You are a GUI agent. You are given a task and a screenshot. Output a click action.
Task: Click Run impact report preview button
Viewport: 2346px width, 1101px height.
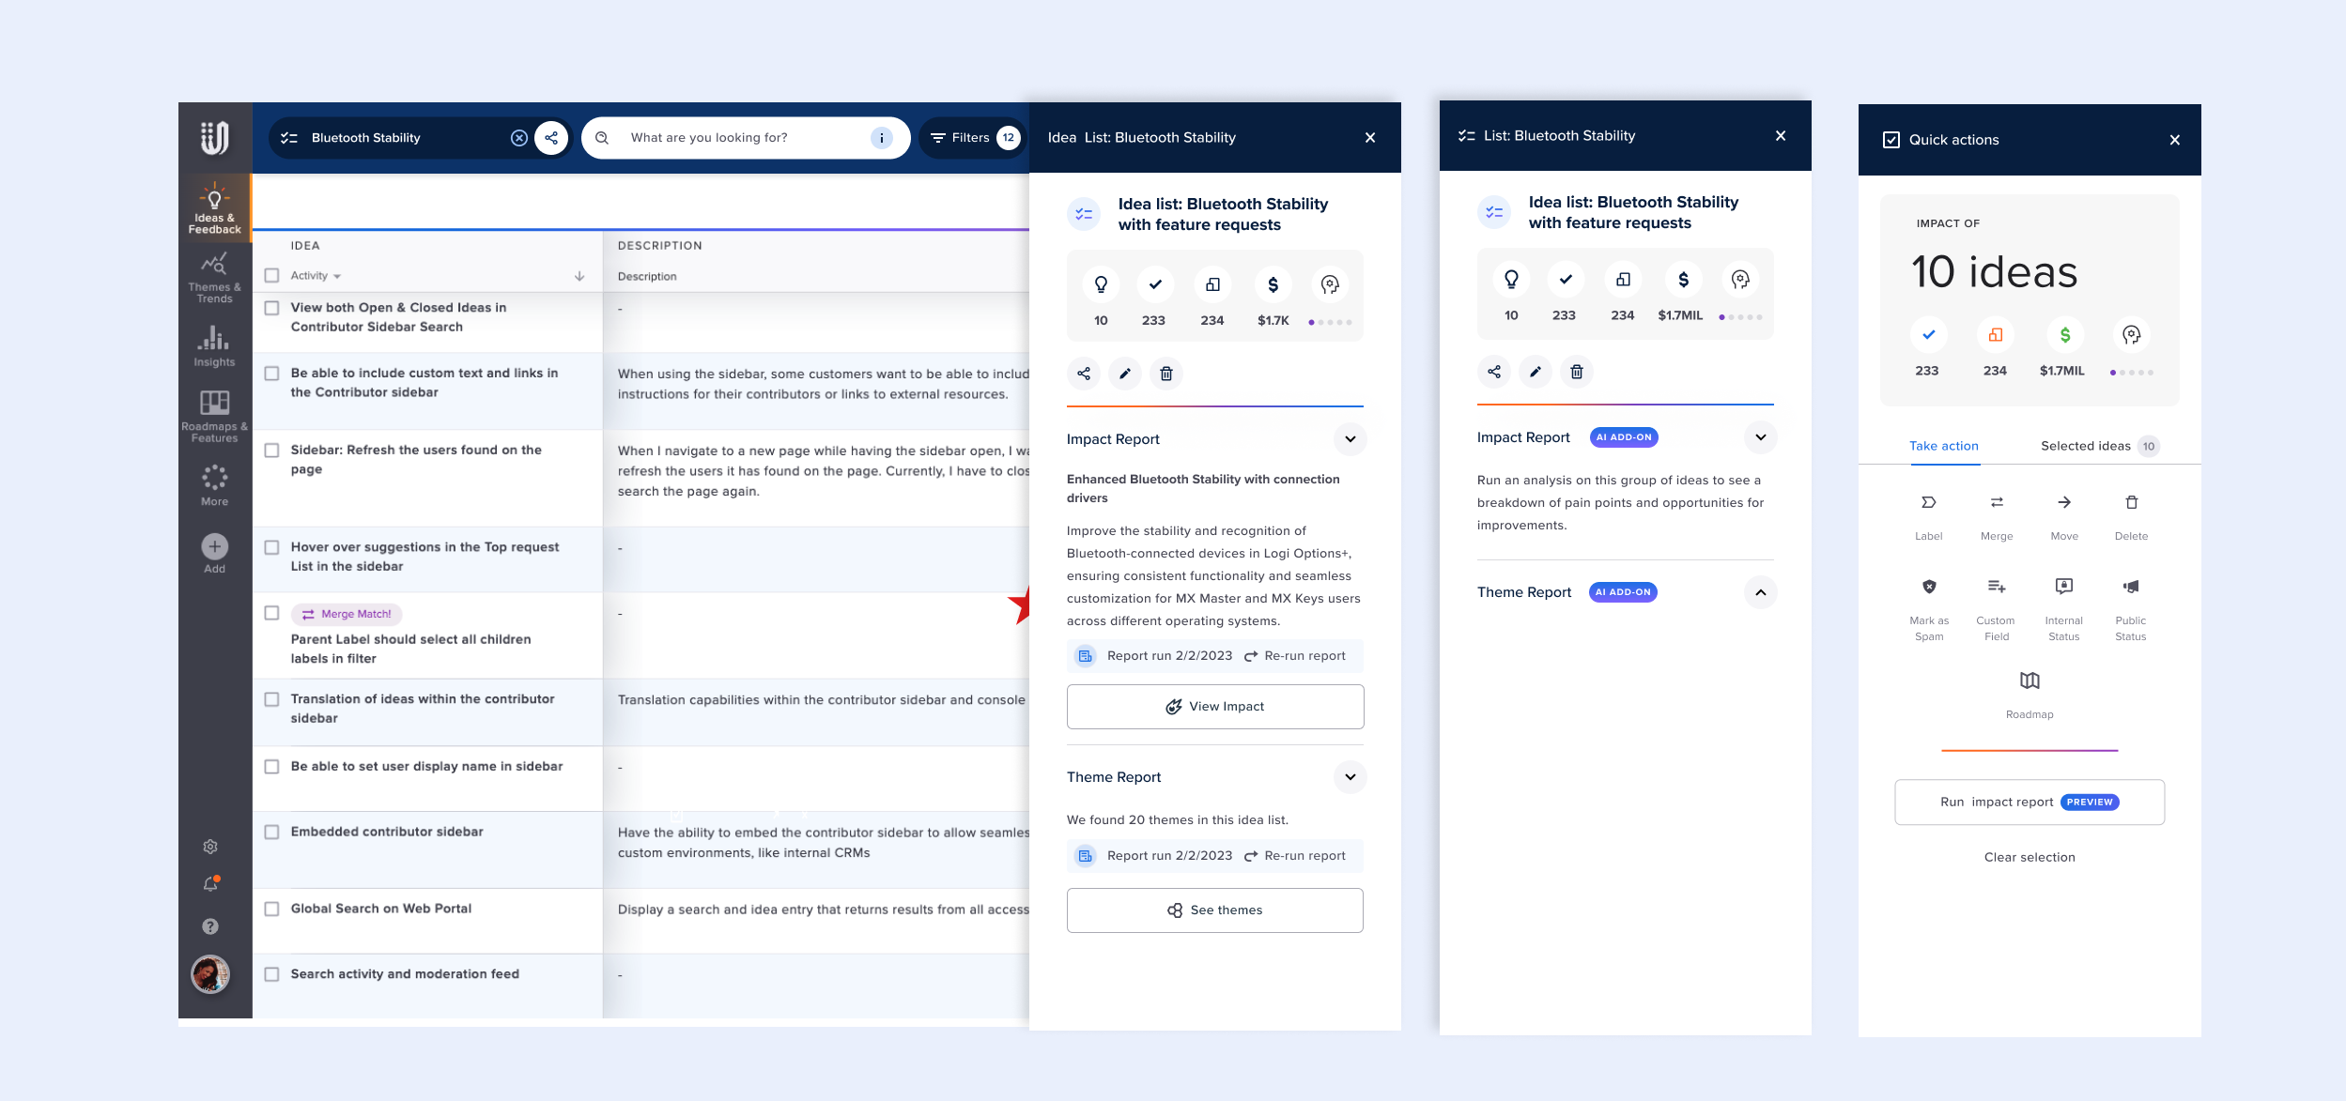coord(2030,803)
